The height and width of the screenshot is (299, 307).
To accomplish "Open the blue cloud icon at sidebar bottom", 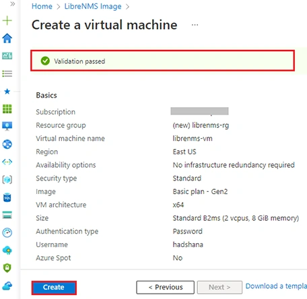I will 7,286.
